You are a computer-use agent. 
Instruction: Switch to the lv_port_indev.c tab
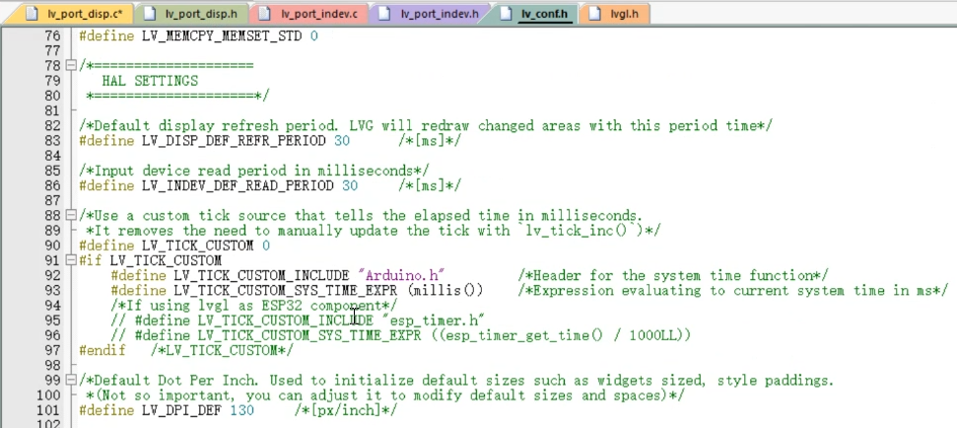(308, 14)
